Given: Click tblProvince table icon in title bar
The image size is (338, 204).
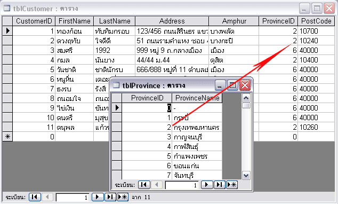Looking at the screenshot, I should [x=116, y=85].
